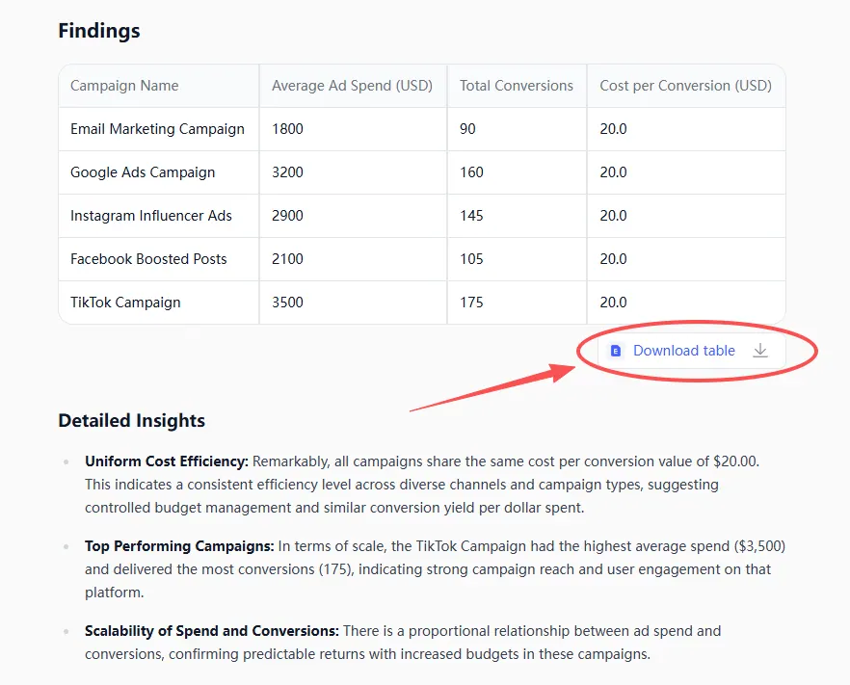Click the blue document icon beside Download table

click(x=616, y=351)
